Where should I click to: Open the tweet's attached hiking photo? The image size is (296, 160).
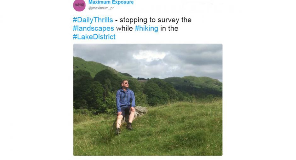[148, 100]
